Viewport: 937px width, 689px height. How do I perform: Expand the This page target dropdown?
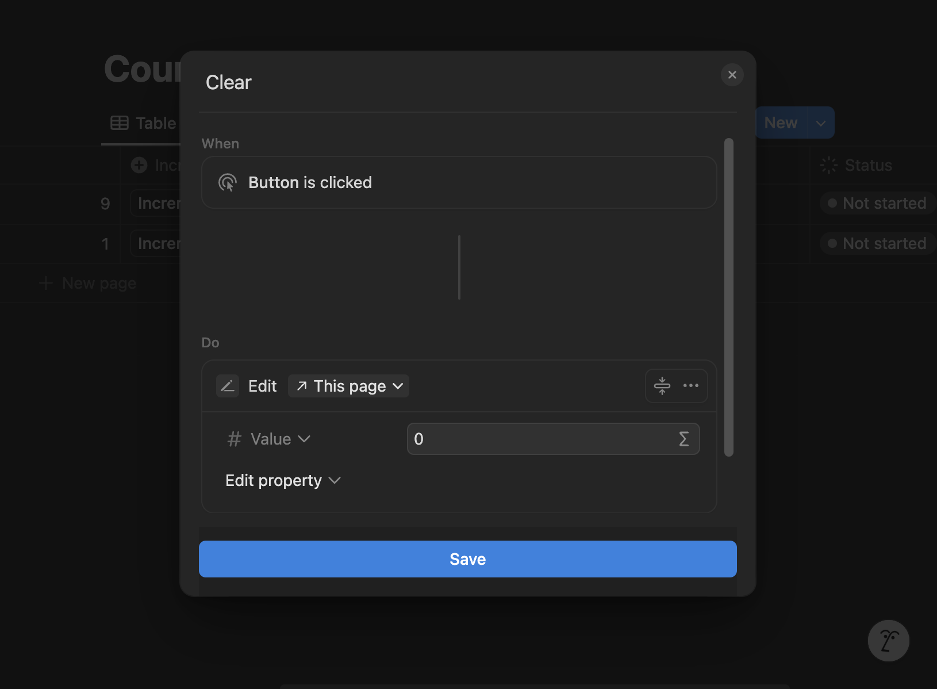(x=349, y=386)
